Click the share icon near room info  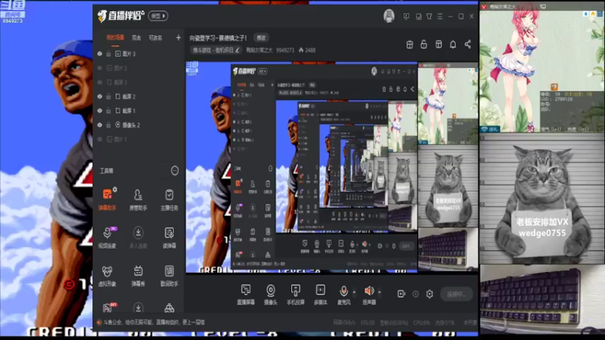click(467, 45)
